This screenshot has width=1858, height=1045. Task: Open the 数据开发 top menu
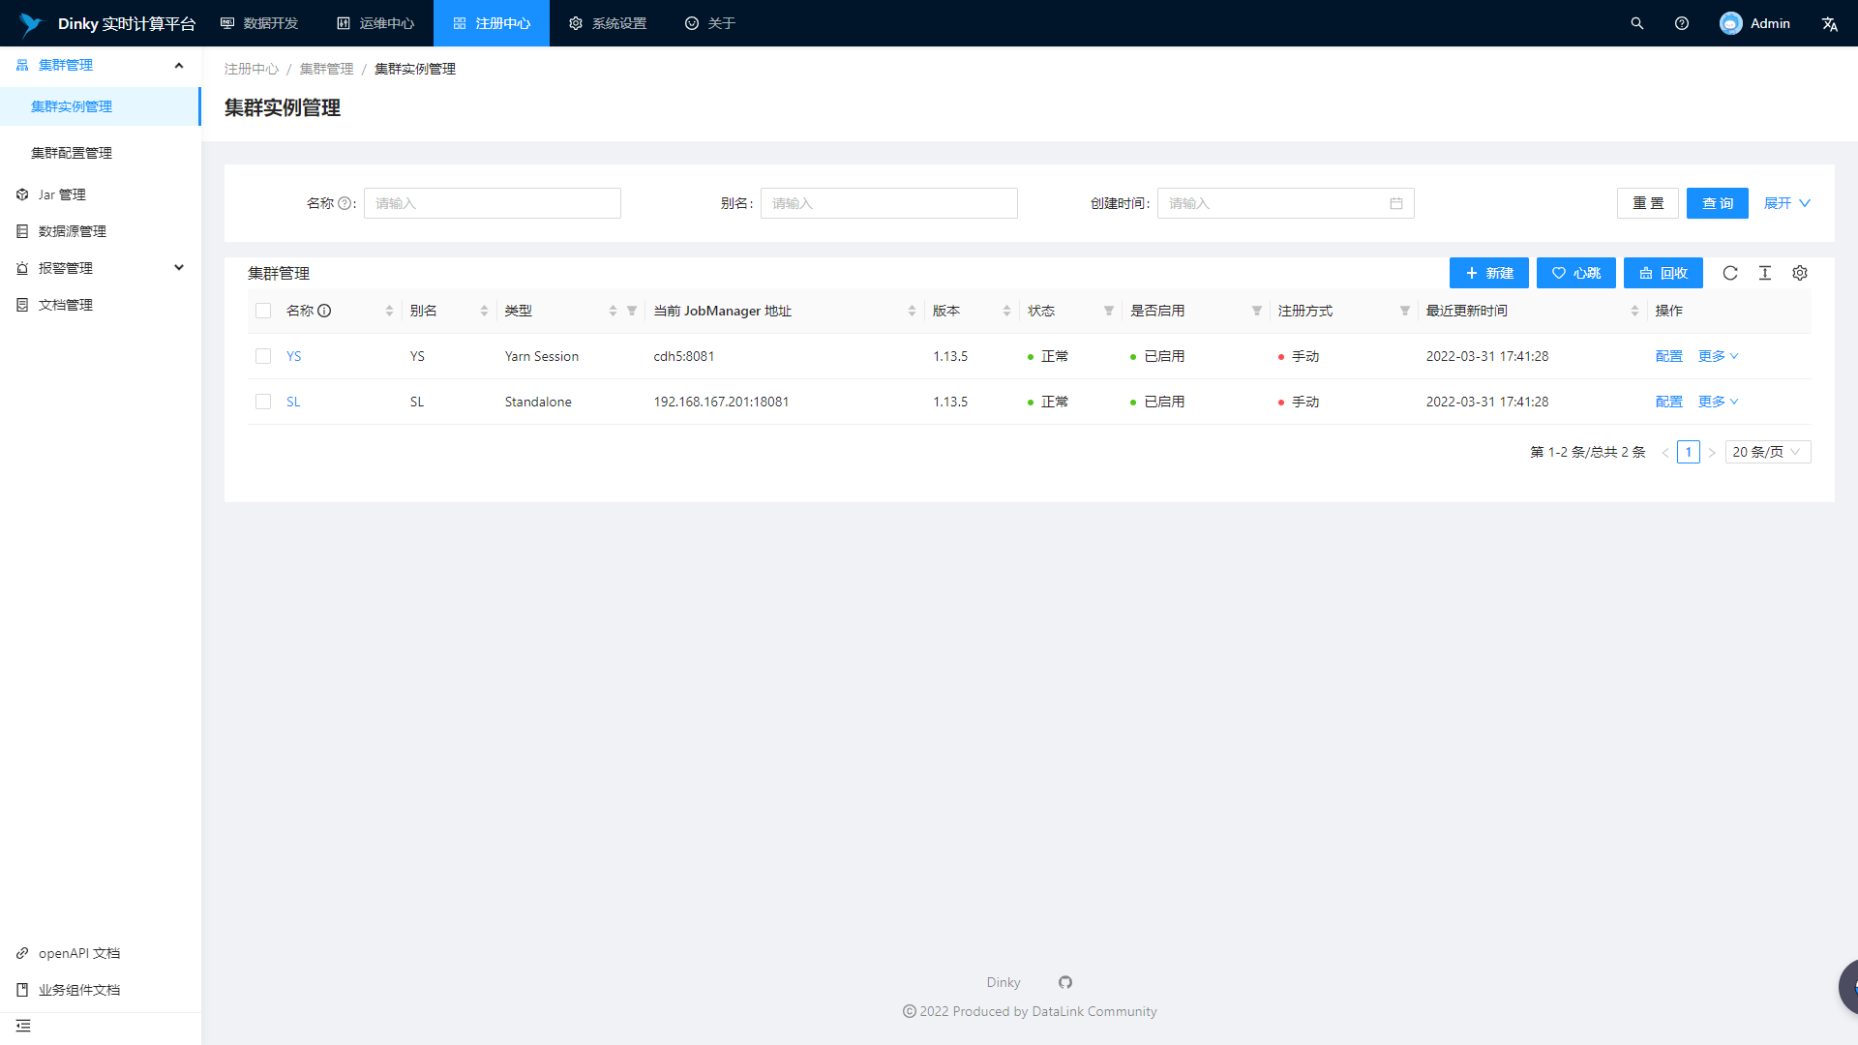pos(259,23)
